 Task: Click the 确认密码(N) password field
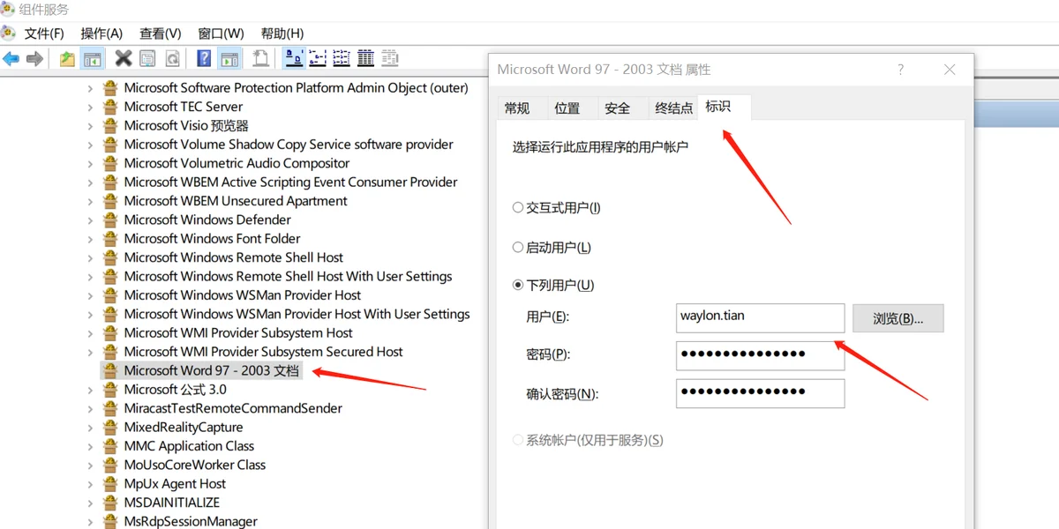click(x=761, y=393)
